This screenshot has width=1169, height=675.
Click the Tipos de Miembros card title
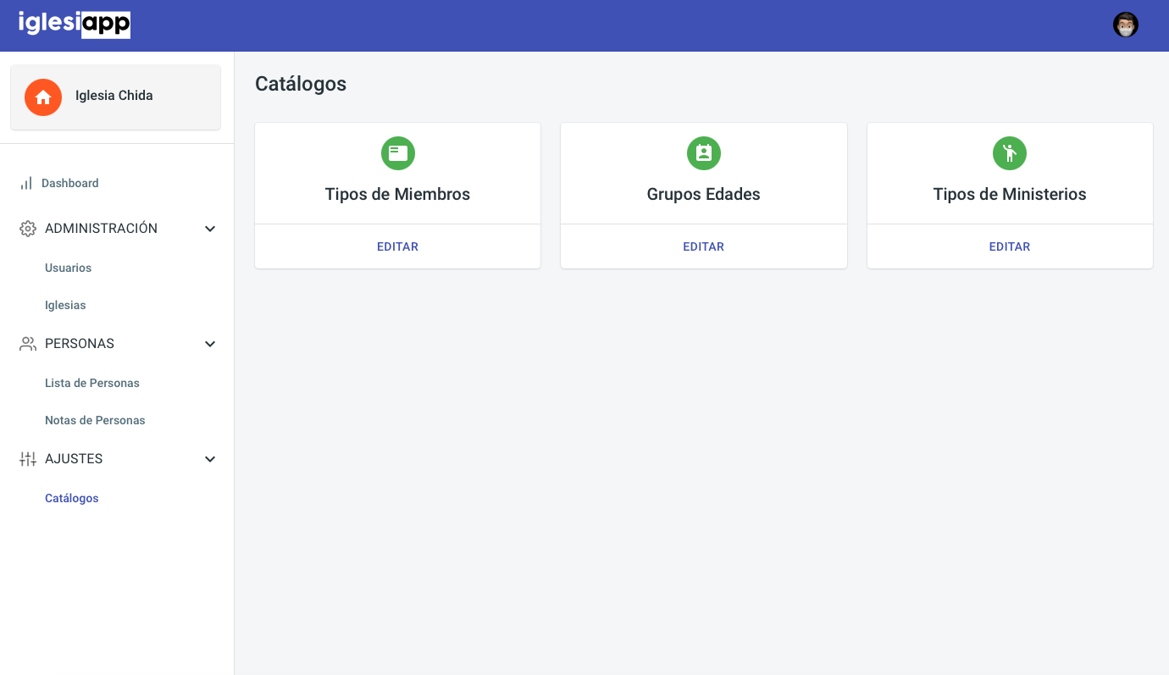[397, 194]
